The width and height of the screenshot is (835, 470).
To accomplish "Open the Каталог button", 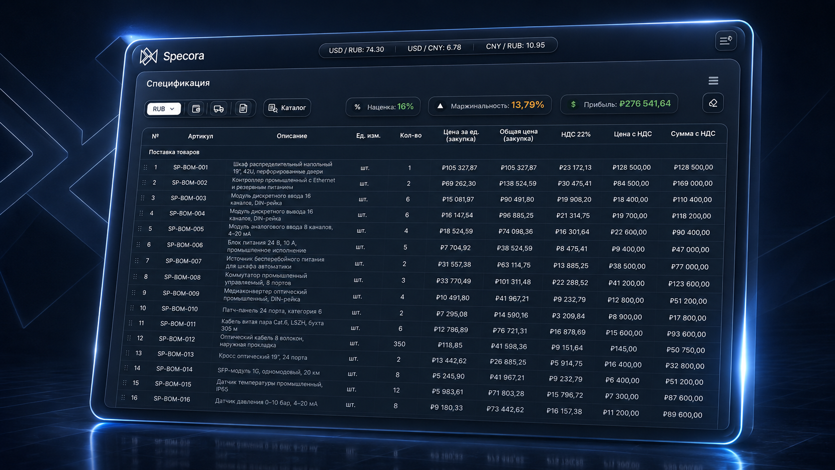I will click(287, 108).
